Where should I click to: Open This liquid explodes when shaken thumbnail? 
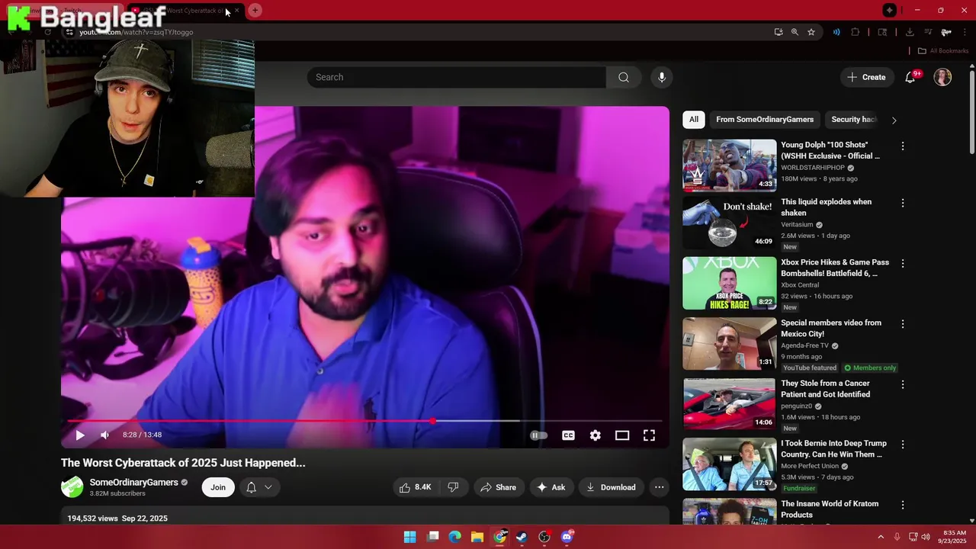click(730, 223)
